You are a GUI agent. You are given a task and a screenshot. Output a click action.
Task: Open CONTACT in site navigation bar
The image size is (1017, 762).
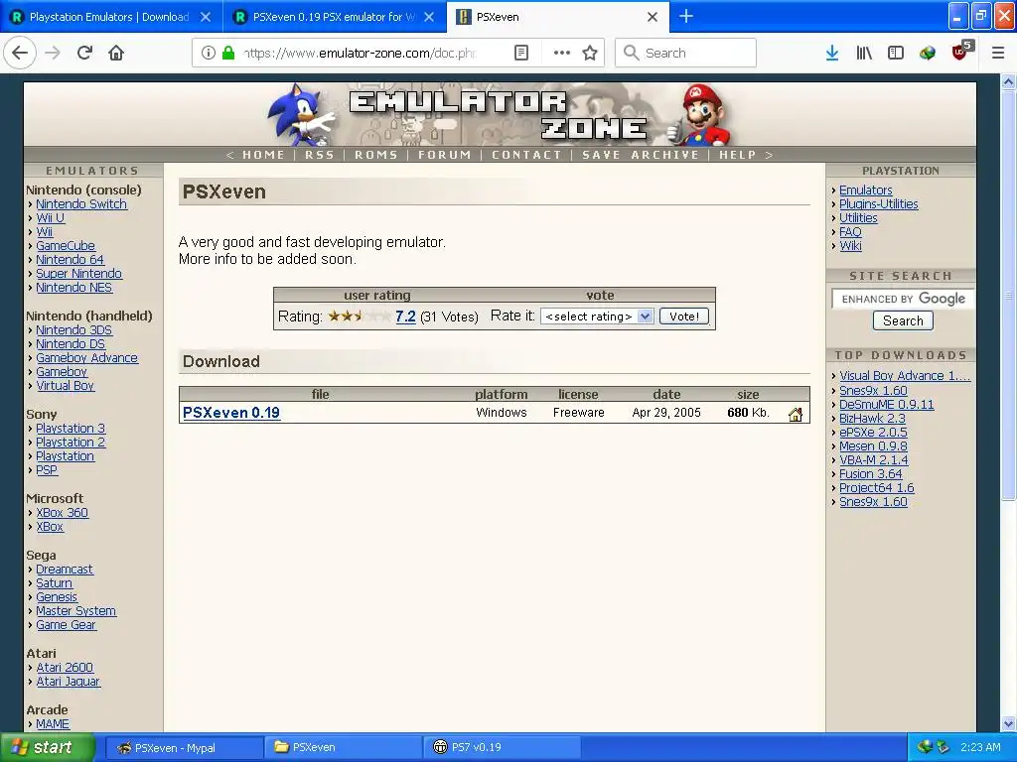point(526,155)
